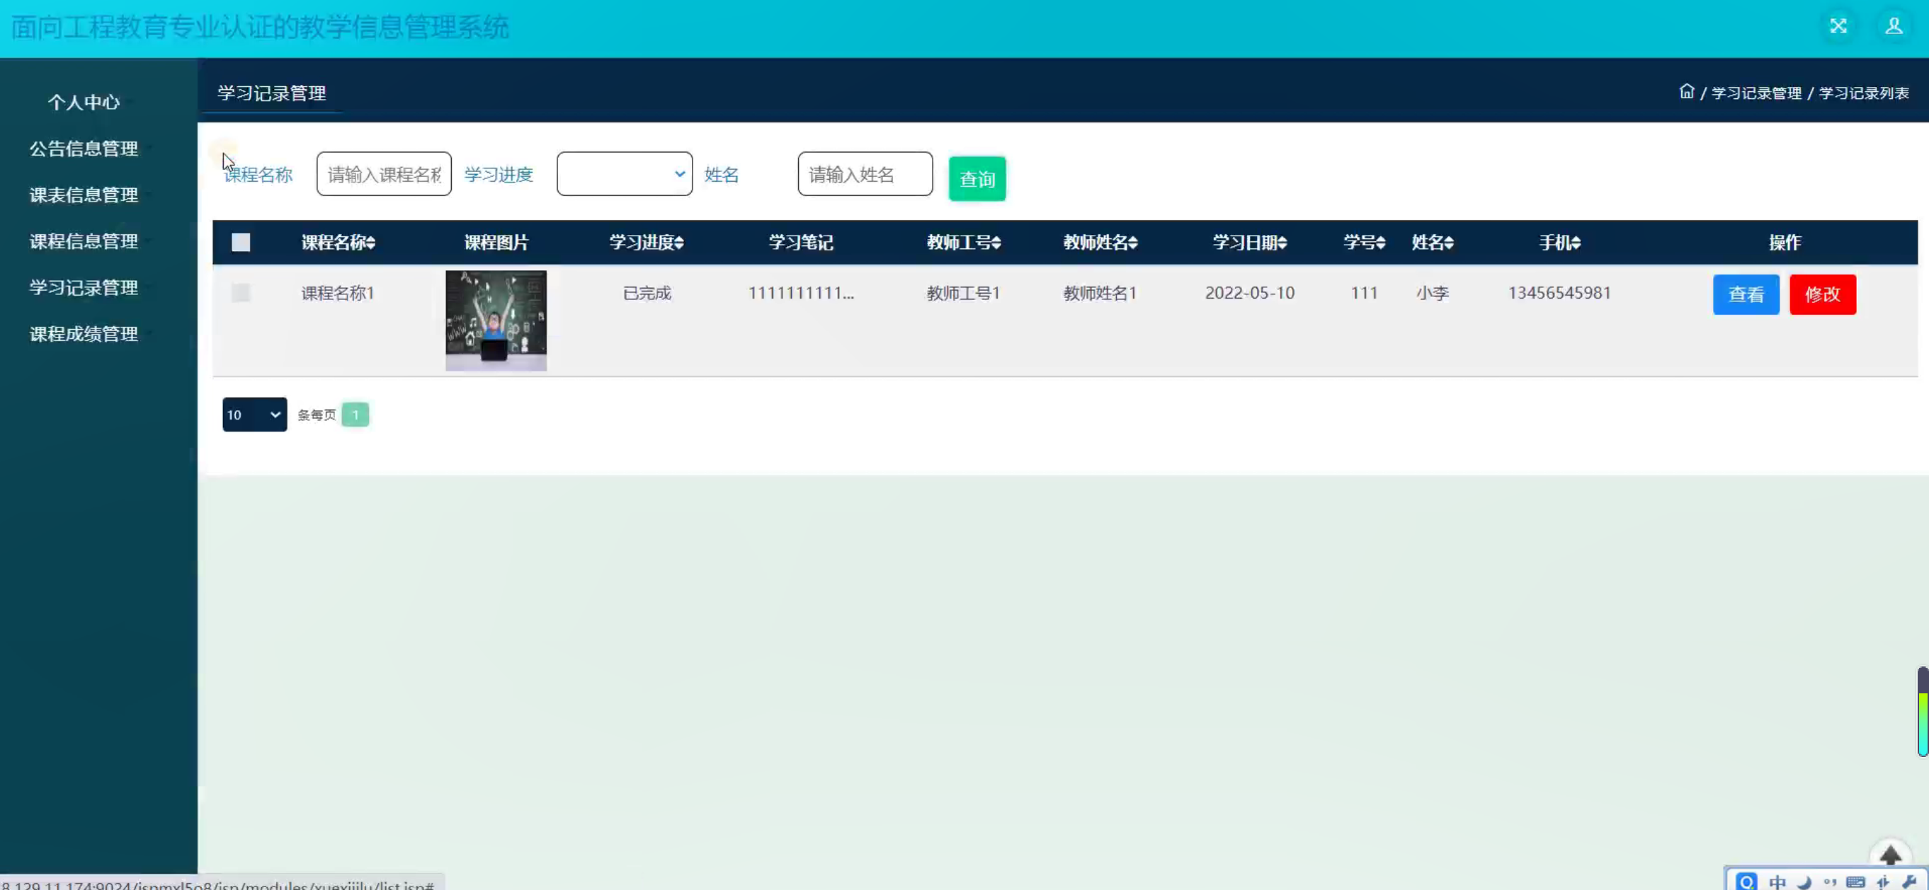Click the IME moon icon

(1804, 882)
